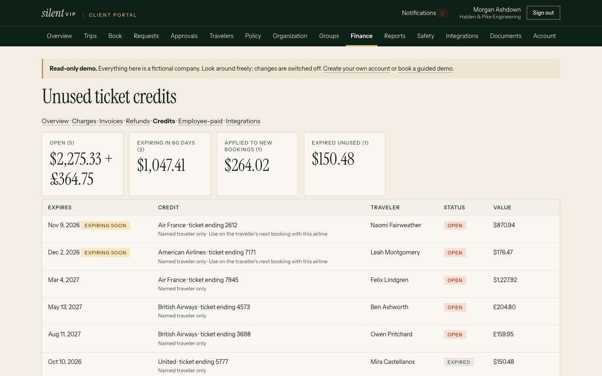This screenshot has width=602, height=376.
Task: Click OPEN status for Felix Lindgren
Action: (455, 280)
